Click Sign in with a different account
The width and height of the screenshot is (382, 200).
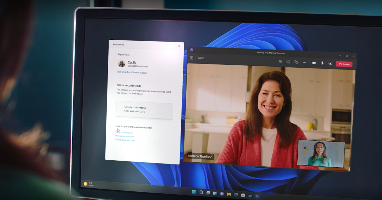(x=132, y=73)
